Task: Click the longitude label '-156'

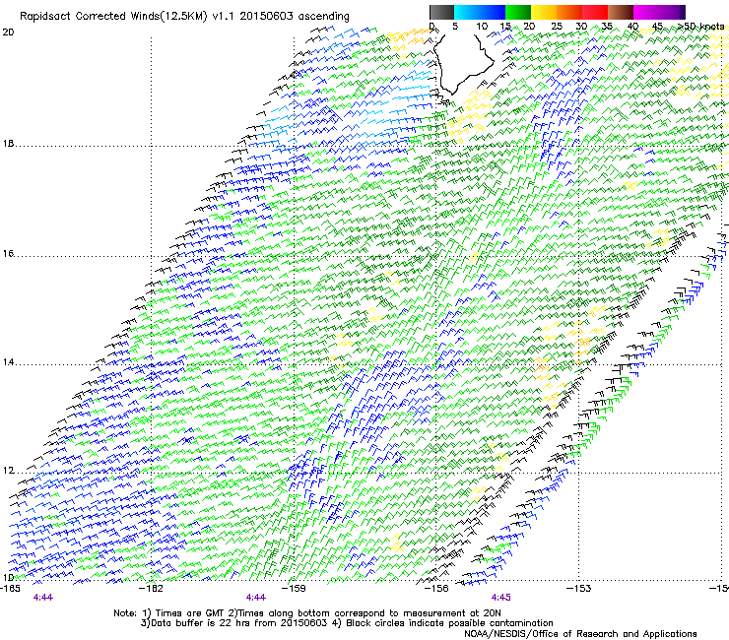Action: pos(436,589)
